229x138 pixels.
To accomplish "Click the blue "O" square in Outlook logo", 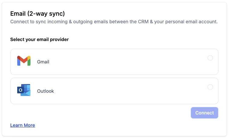I will point(21,90).
